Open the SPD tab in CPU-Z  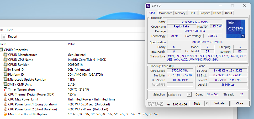[192, 13]
